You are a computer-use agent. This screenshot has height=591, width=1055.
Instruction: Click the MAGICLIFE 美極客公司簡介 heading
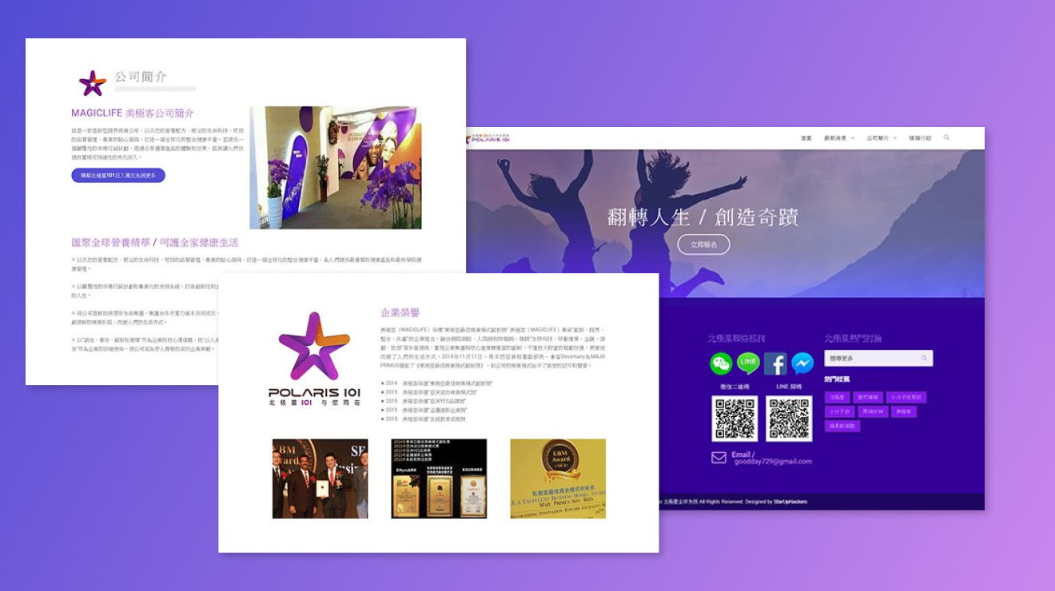pyautogui.click(x=133, y=113)
